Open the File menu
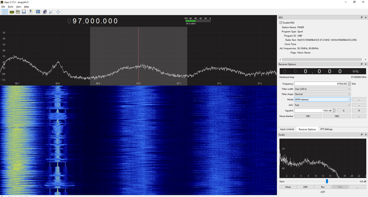The height and width of the screenshot is (197, 368). coord(3,7)
